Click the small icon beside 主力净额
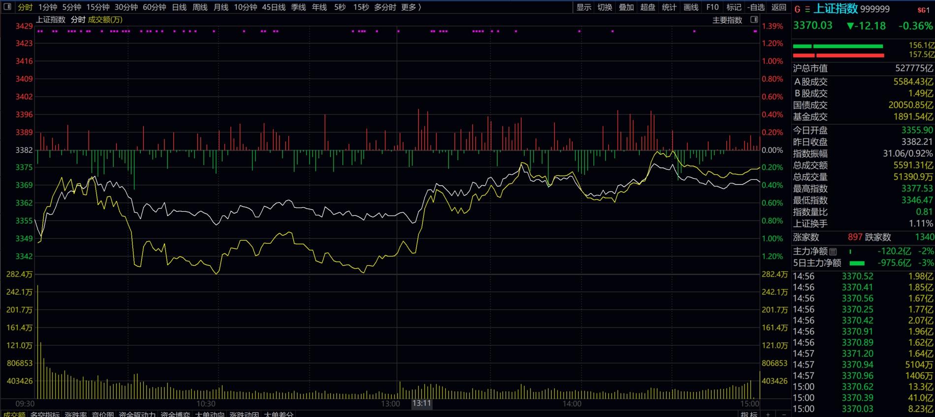The height and width of the screenshot is (417, 935). click(x=833, y=251)
